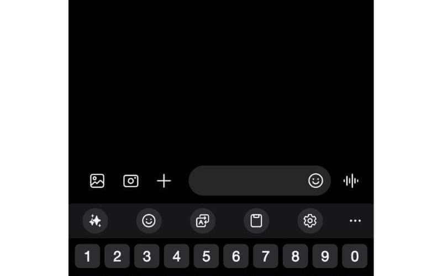Open emoji picker inside the message field
The image size is (442, 276).
[x=315, y=181]
